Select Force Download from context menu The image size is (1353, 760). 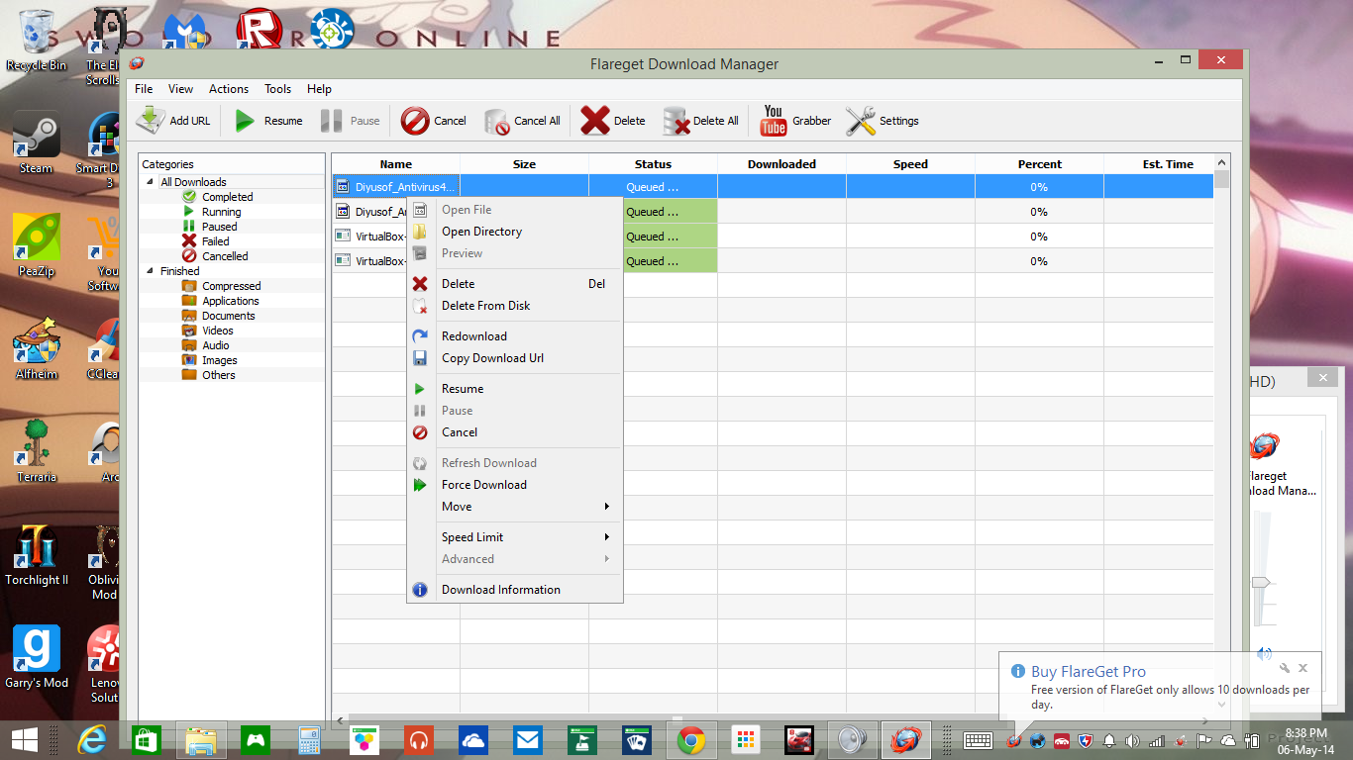click(515, 485)
